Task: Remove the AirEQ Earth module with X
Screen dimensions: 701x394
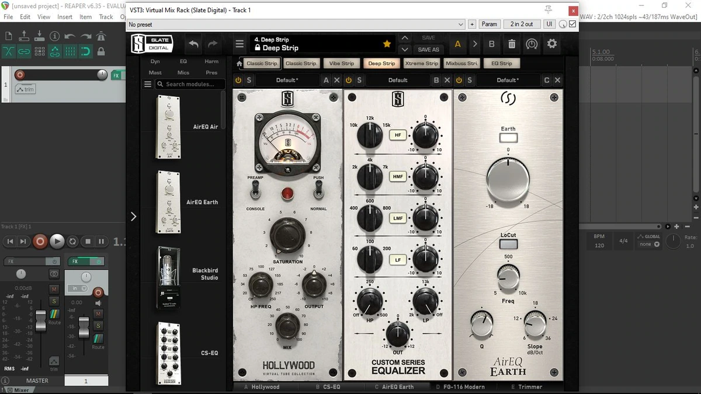Action: [x=557, y=80]
